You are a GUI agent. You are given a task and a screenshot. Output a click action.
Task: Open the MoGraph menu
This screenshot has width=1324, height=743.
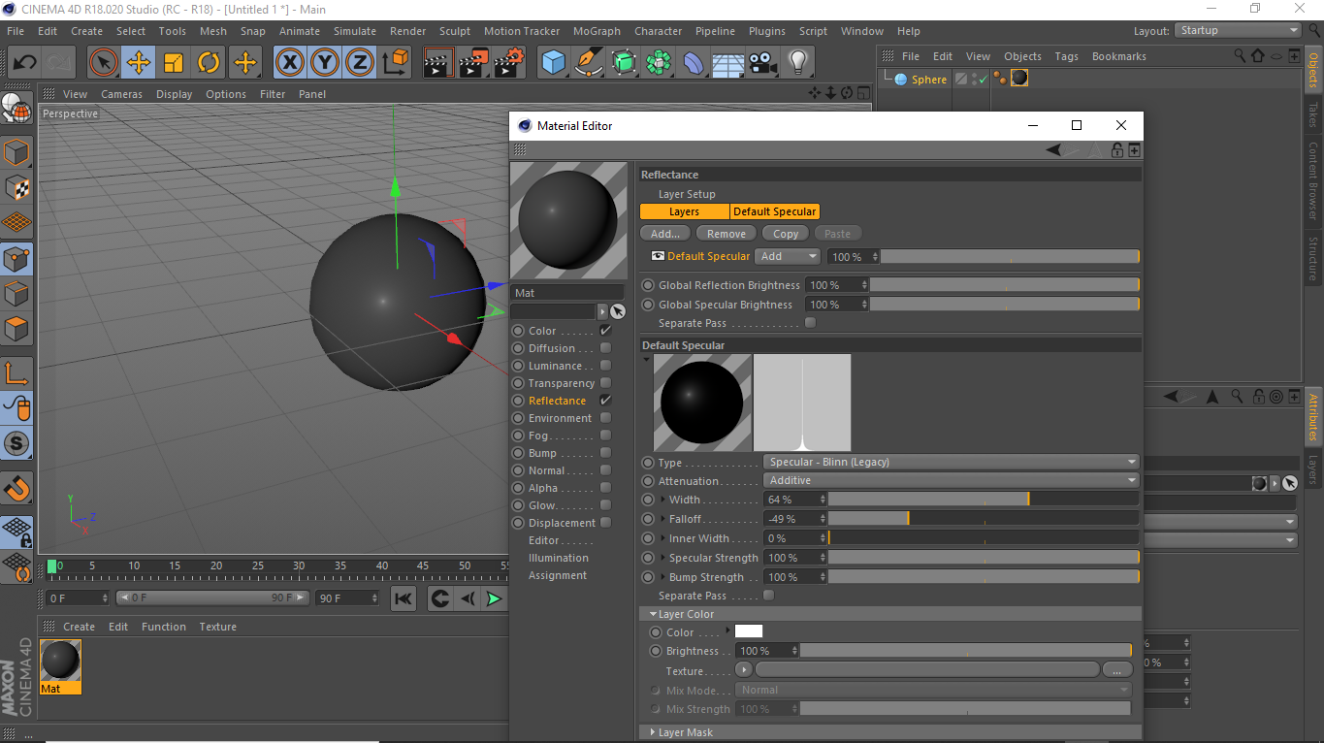point(597,31)
